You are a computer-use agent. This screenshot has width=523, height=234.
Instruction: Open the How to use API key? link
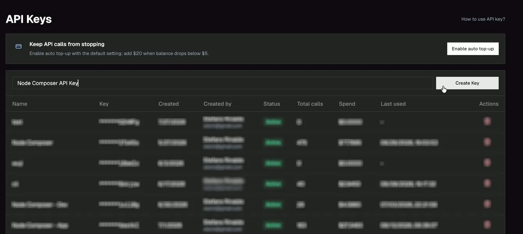pos(483,19)
